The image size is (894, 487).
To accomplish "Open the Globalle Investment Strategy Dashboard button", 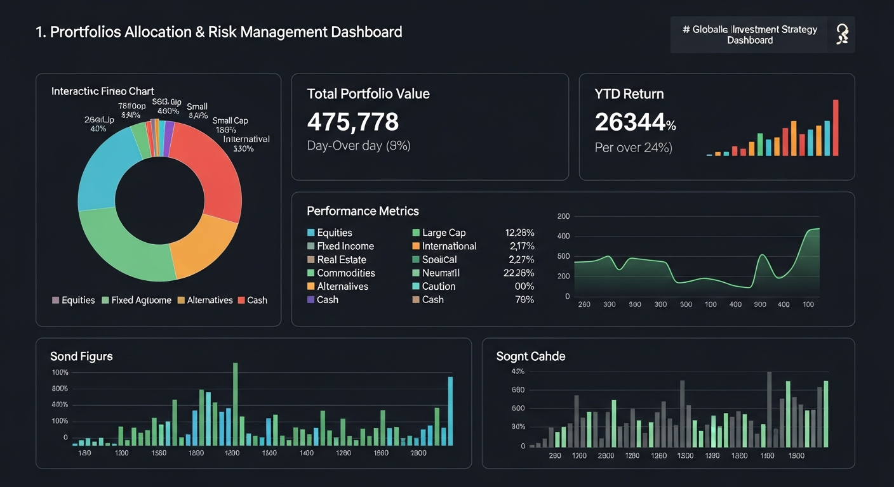I will pyautogui.click(x=750, y=35).
